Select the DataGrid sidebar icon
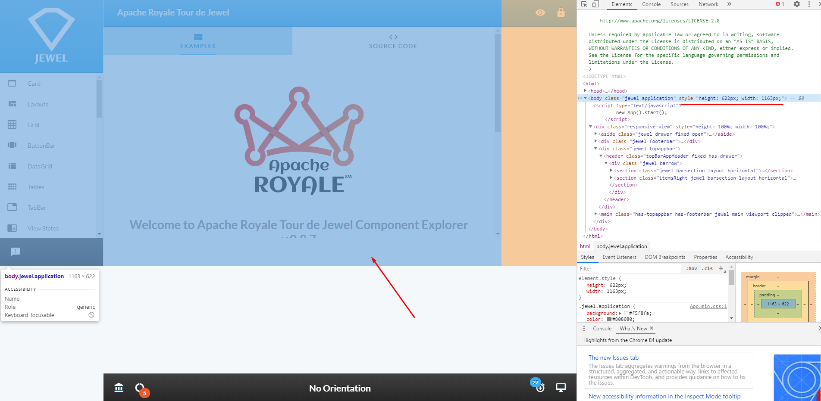 pyautogui.click(x=13, y=166)
